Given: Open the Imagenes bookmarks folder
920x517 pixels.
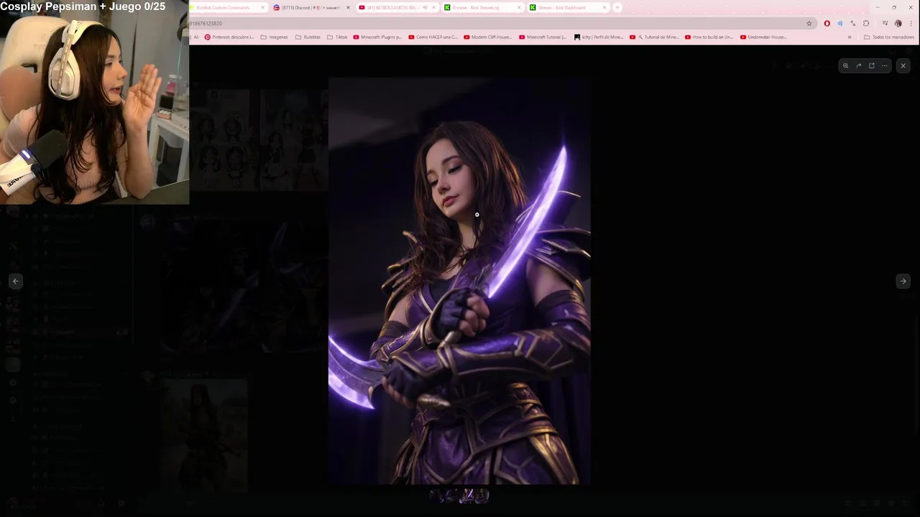Looking at the screenshot, I should [x=274, y=37].
